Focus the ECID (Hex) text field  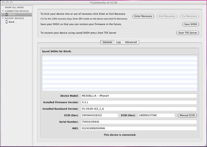[157, 115]
